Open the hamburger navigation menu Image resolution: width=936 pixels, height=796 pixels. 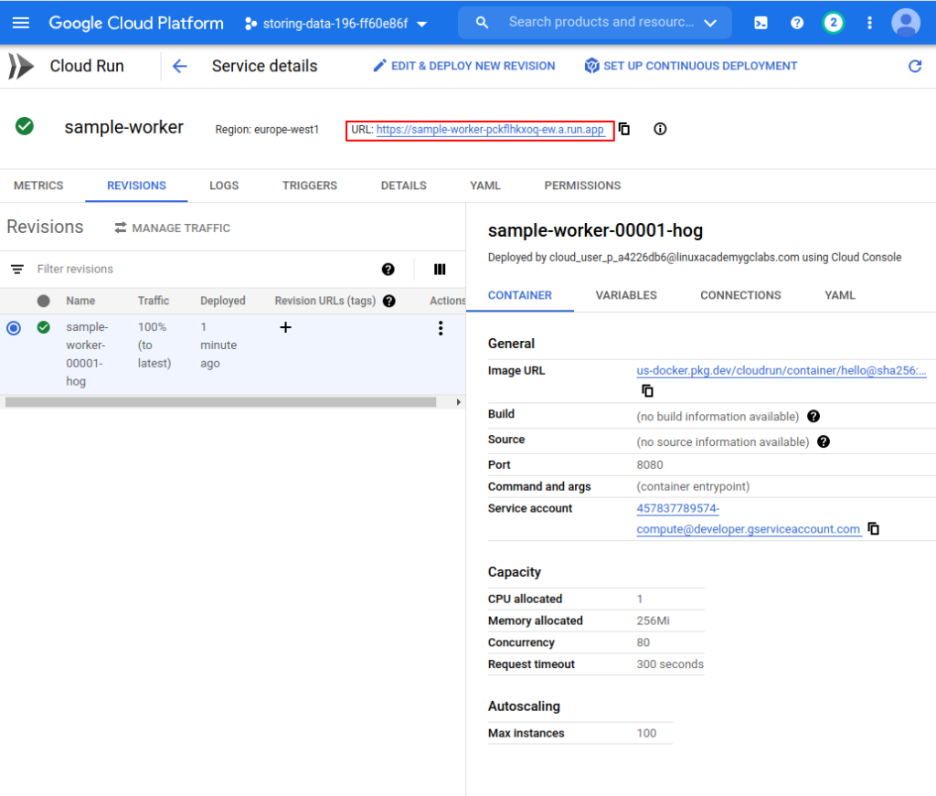pos(21,23)
